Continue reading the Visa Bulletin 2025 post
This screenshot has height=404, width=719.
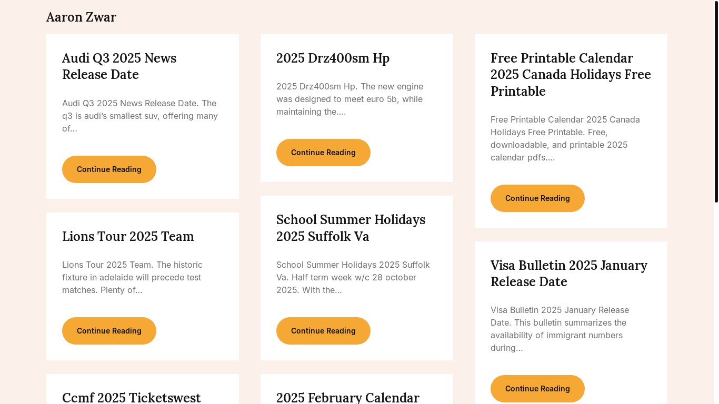537,389
